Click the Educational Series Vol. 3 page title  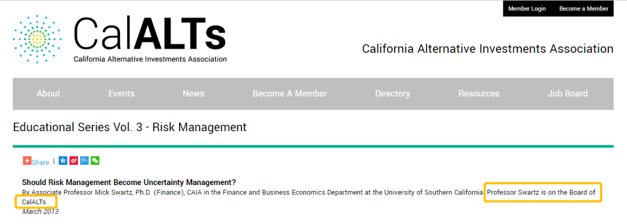129,128
